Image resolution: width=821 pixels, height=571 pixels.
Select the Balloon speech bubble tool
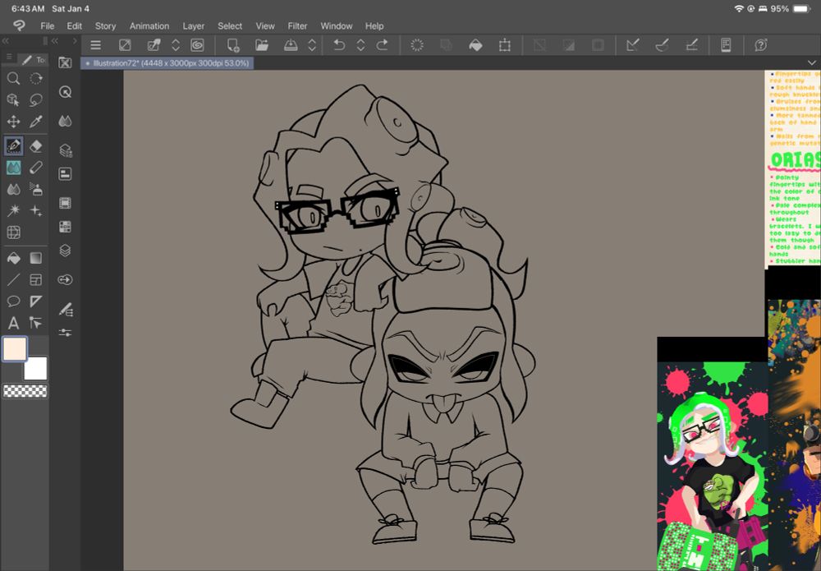point(14,302)
